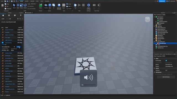
Task: Click the Lock tool
Action: [69, 6]
